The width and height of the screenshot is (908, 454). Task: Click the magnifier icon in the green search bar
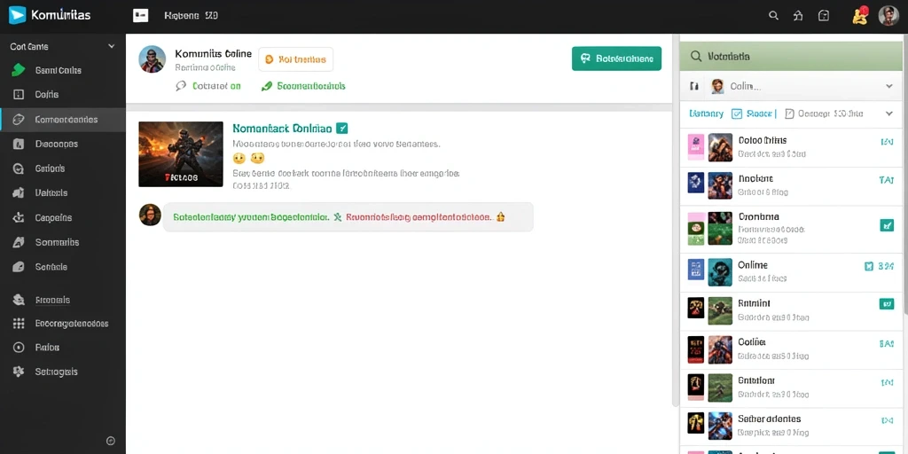pyautogui.click(x=695, y=56)
